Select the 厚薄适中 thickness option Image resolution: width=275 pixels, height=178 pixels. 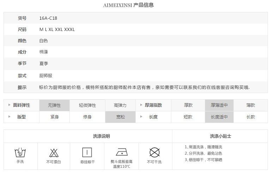point(219,105)
